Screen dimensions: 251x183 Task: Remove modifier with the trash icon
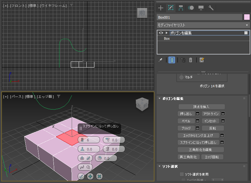pyautogui.click(x=191, y=60)
